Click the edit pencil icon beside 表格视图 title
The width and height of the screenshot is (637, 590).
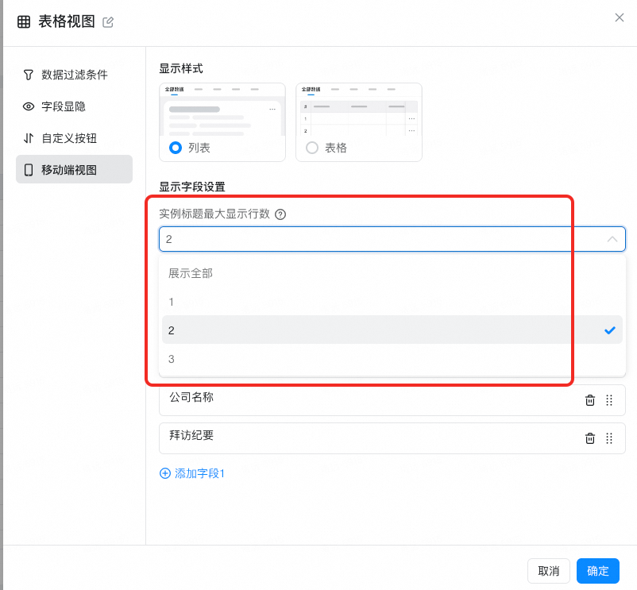click(108, 22)
